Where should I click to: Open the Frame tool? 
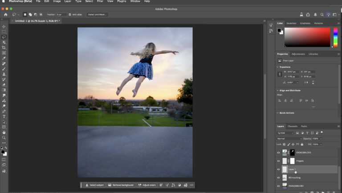[x=4, y=53]
